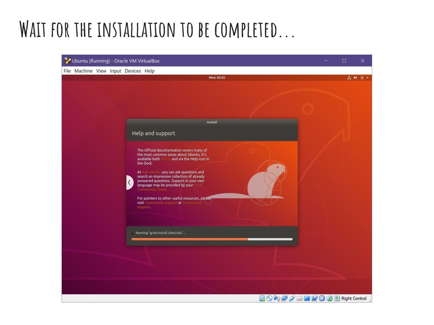Click the optical disc status icon

click(269, 298)
